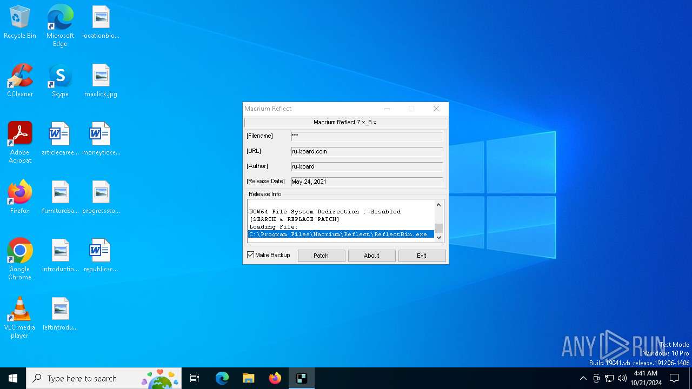
Task: Select the introductio... image file icon
Action: (60, 256)
